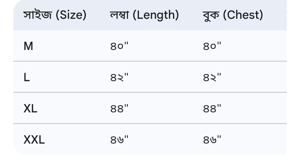Click the XL row chest value ৪৪"
This screenshot has width=300, height=163.
point(212,108)
